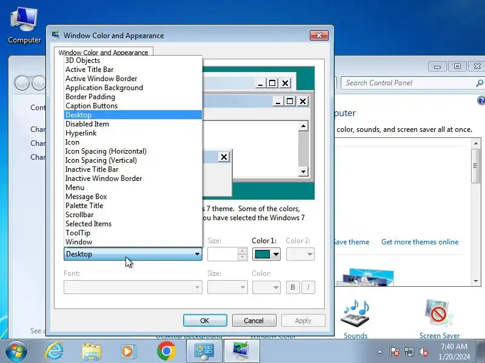Open the Windows Start menu
This screenshot has height=363, width=485.
(16, 352)
